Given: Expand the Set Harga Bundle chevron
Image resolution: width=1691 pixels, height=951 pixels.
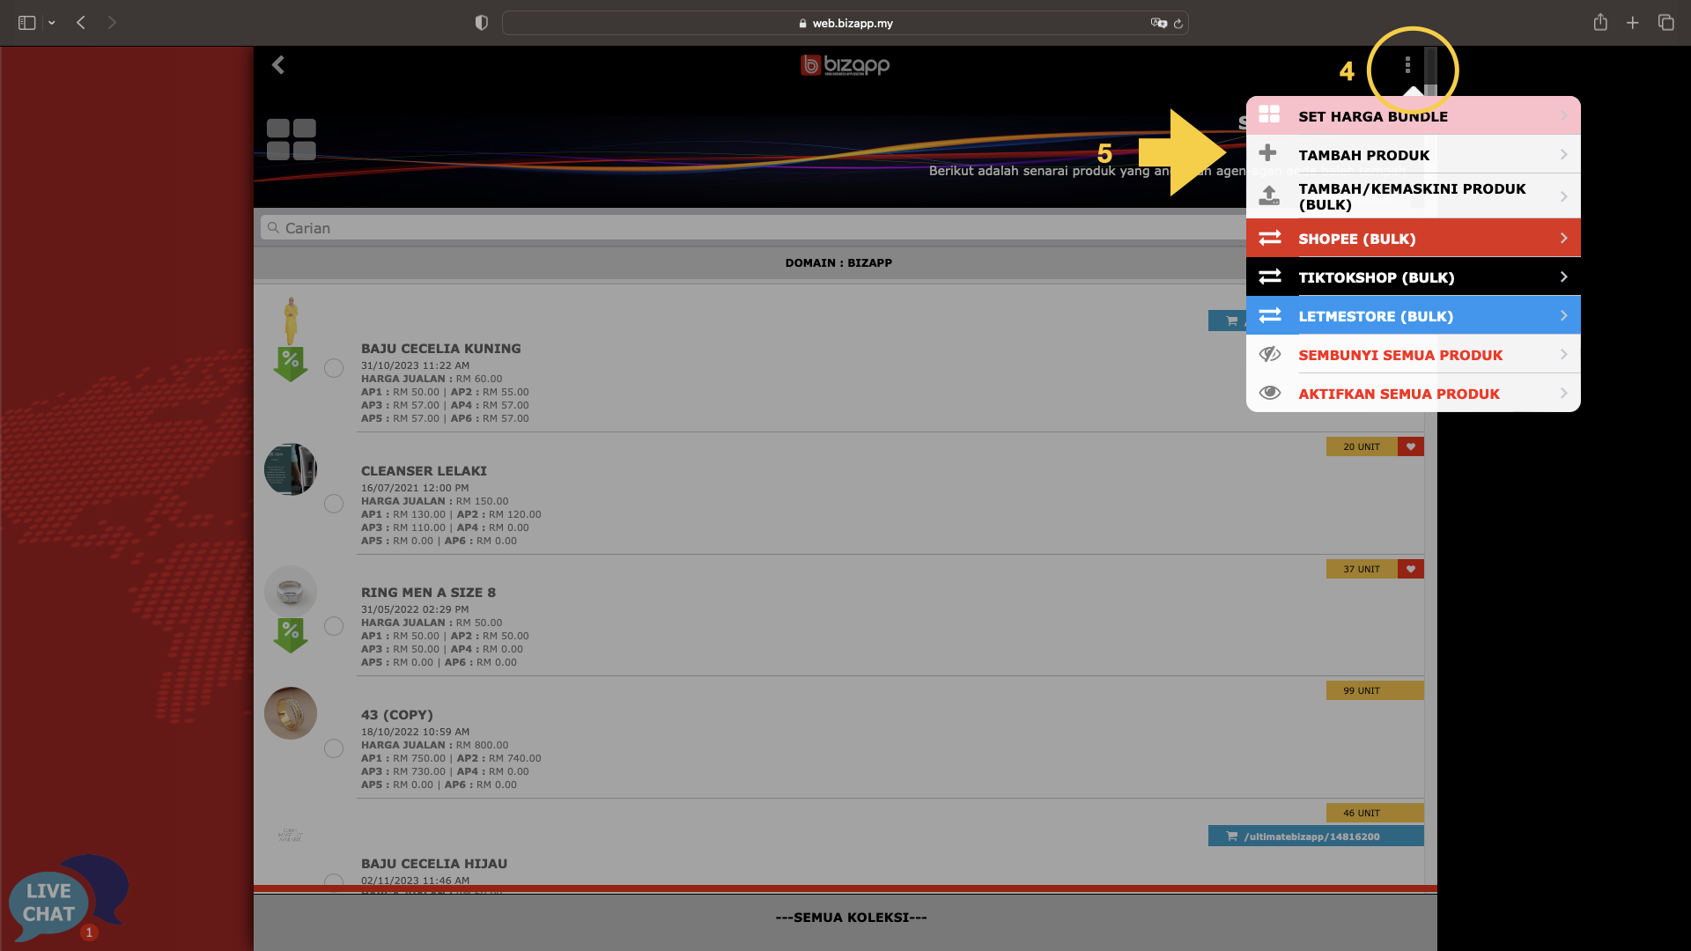Looking at the screenshot, I should [1564, 116].
